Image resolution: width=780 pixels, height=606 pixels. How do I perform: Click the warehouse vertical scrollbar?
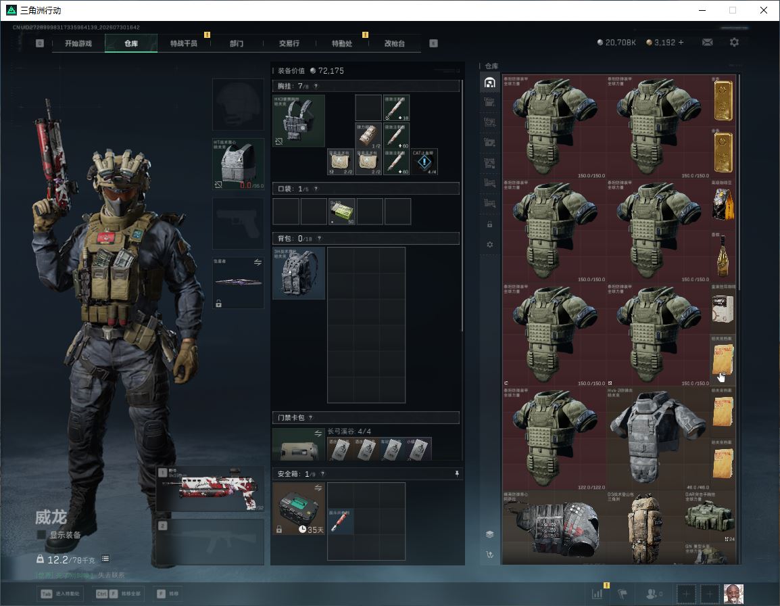click(739, 182)
